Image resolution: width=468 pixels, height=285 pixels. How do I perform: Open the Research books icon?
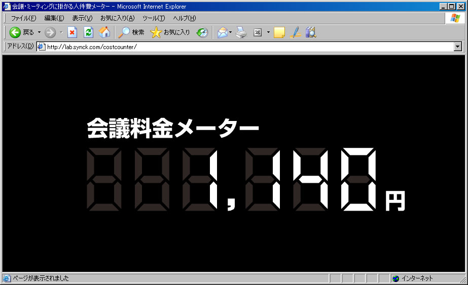(311, 32)
